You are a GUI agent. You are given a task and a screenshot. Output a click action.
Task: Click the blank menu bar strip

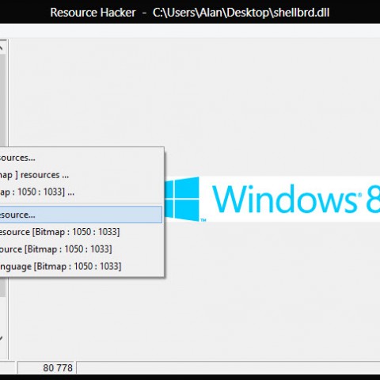click(x=190, y=31)
